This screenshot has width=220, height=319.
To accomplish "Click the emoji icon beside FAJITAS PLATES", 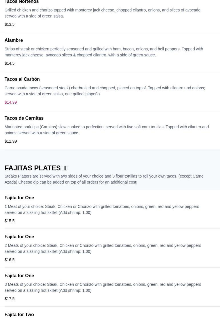I will click(65, 168).
